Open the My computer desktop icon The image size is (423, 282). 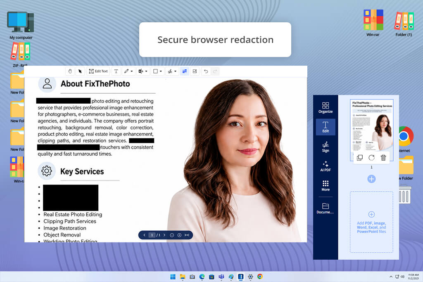21,25
